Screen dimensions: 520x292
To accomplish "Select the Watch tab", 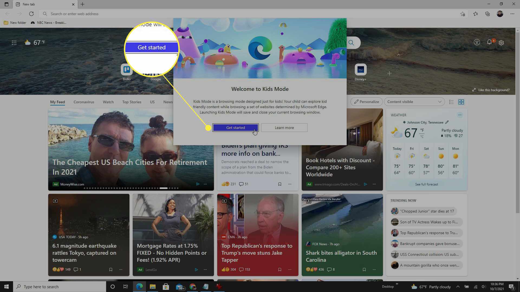I will [x=108, y=102].
